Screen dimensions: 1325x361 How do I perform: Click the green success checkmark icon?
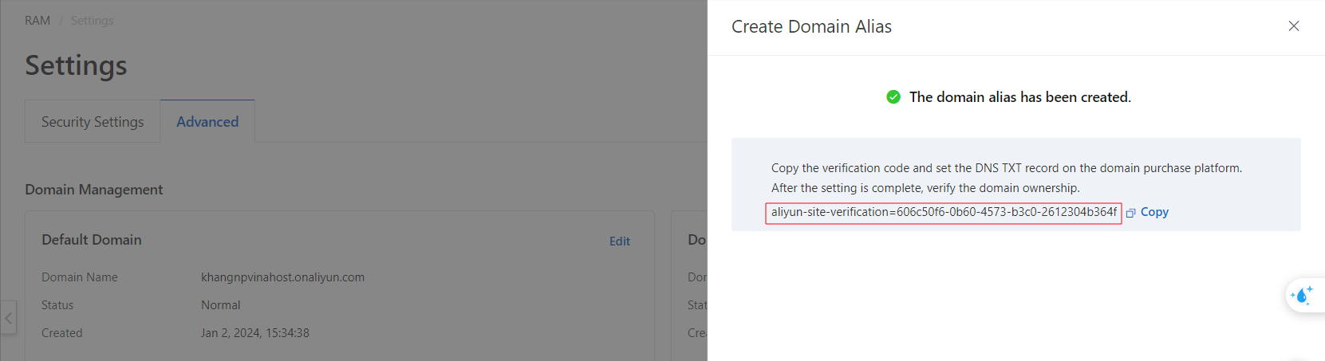[893, 97]
